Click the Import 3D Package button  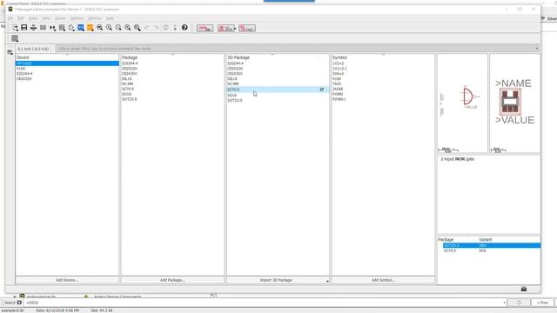click(x=276, y=280)
